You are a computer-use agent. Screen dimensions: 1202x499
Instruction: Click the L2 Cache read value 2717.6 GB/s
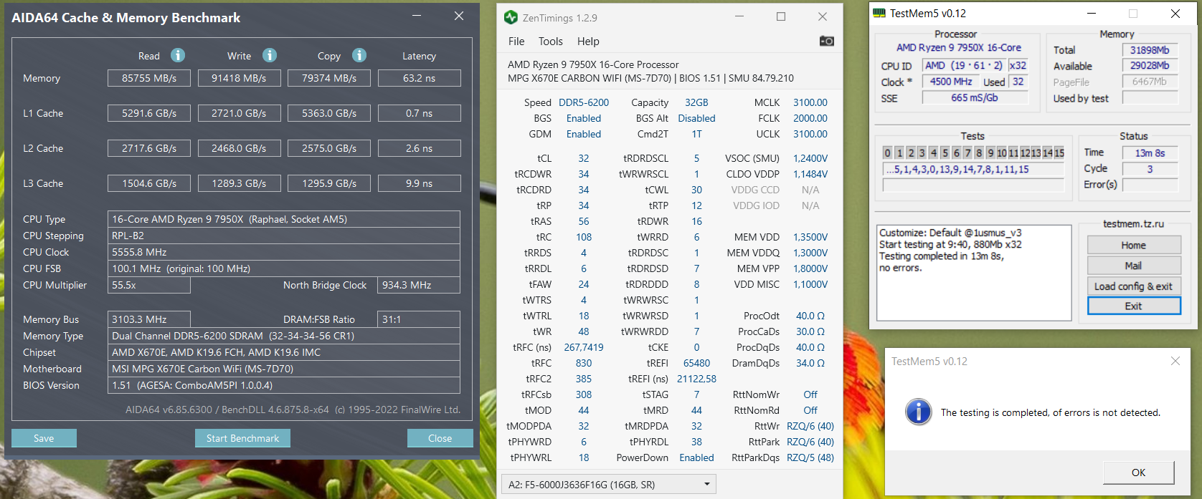coord(149,148)
